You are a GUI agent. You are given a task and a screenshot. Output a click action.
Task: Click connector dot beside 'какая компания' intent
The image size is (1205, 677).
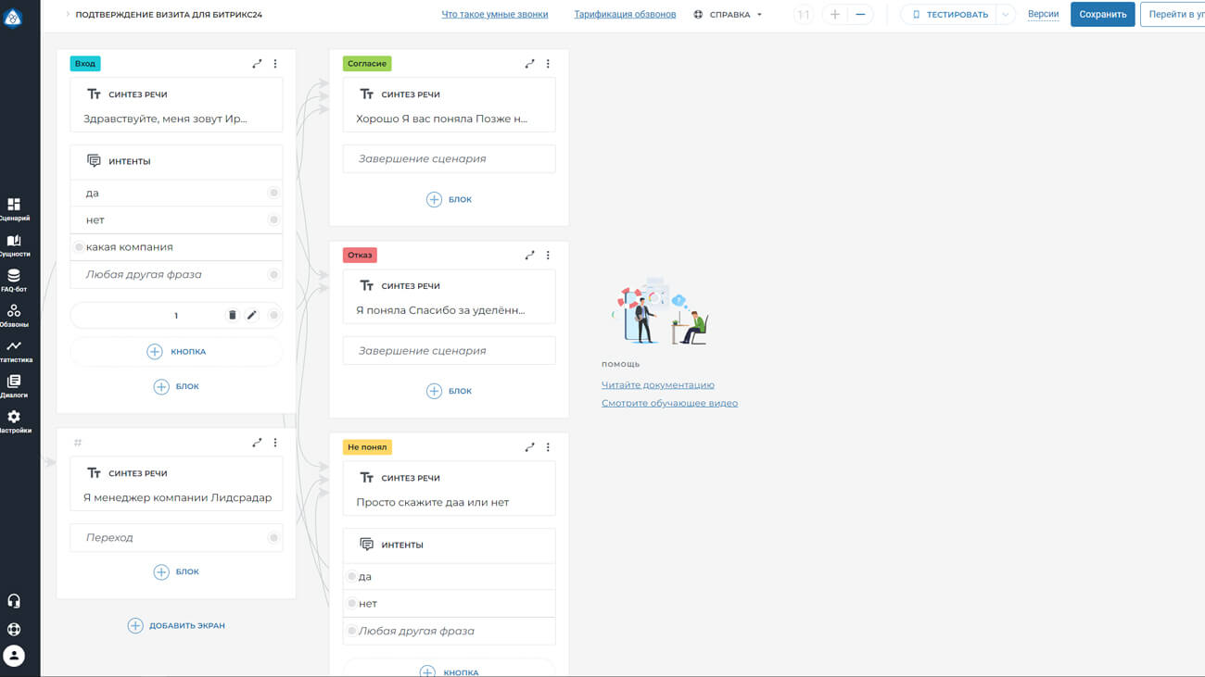click(79, 247)
